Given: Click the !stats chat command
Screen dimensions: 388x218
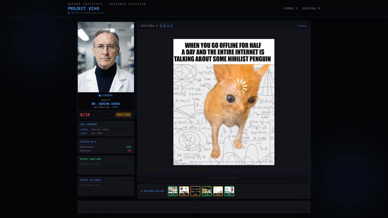Looking at the screenshot, I should click(x=84, y=129).
